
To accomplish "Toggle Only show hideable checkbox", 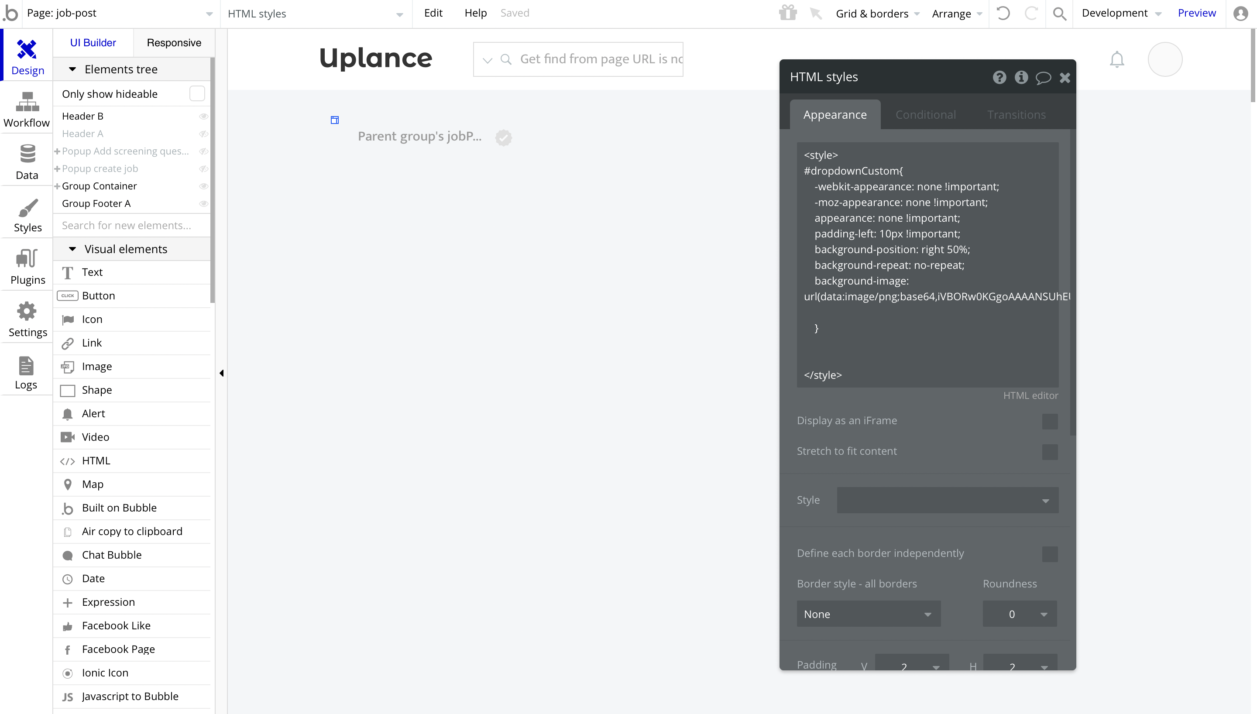I will 197,94.
